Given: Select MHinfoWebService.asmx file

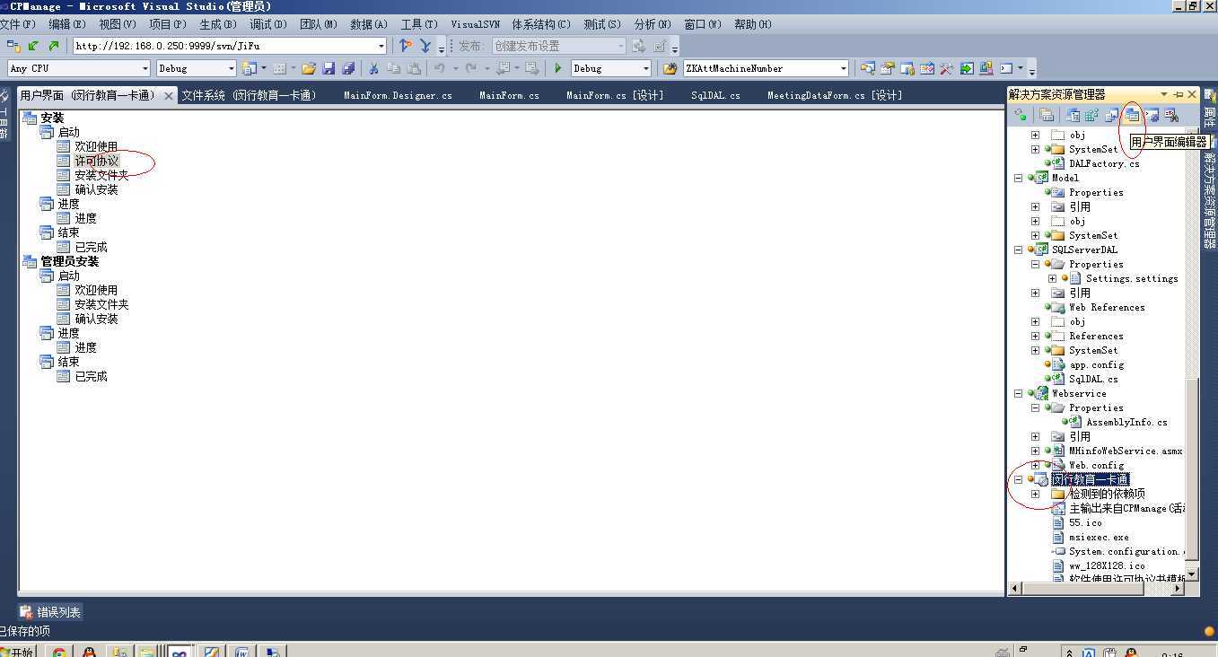Looking at the screenshot, I should [x=1126, y=451].
